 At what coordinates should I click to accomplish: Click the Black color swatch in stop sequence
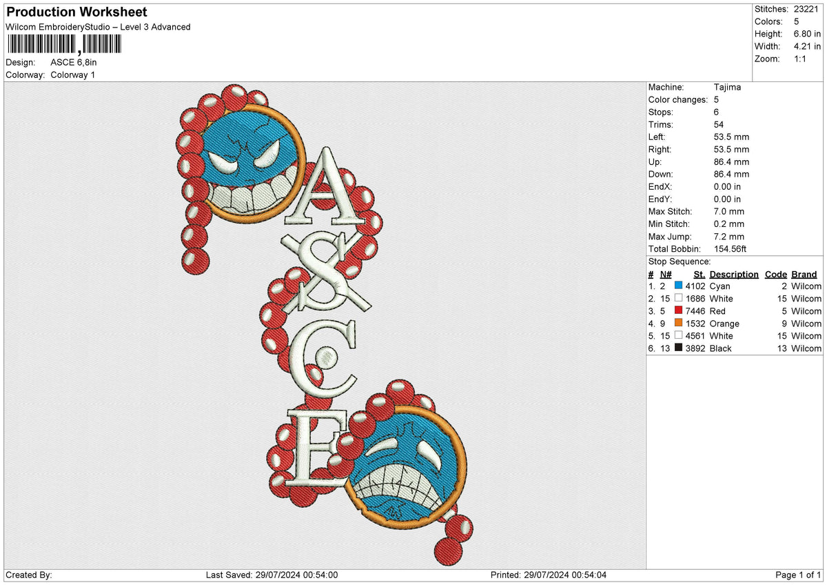[679, 348]
